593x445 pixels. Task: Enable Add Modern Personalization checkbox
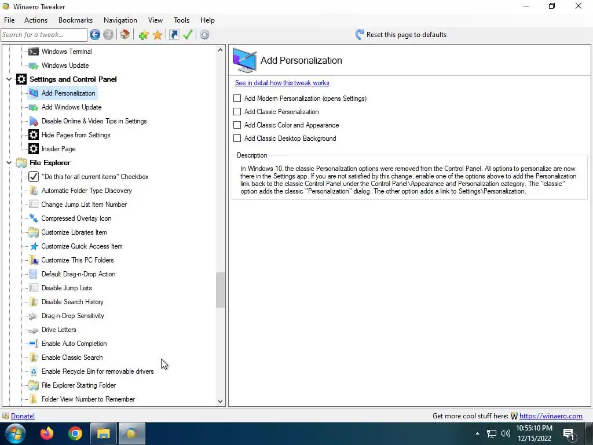coord(237,99)
